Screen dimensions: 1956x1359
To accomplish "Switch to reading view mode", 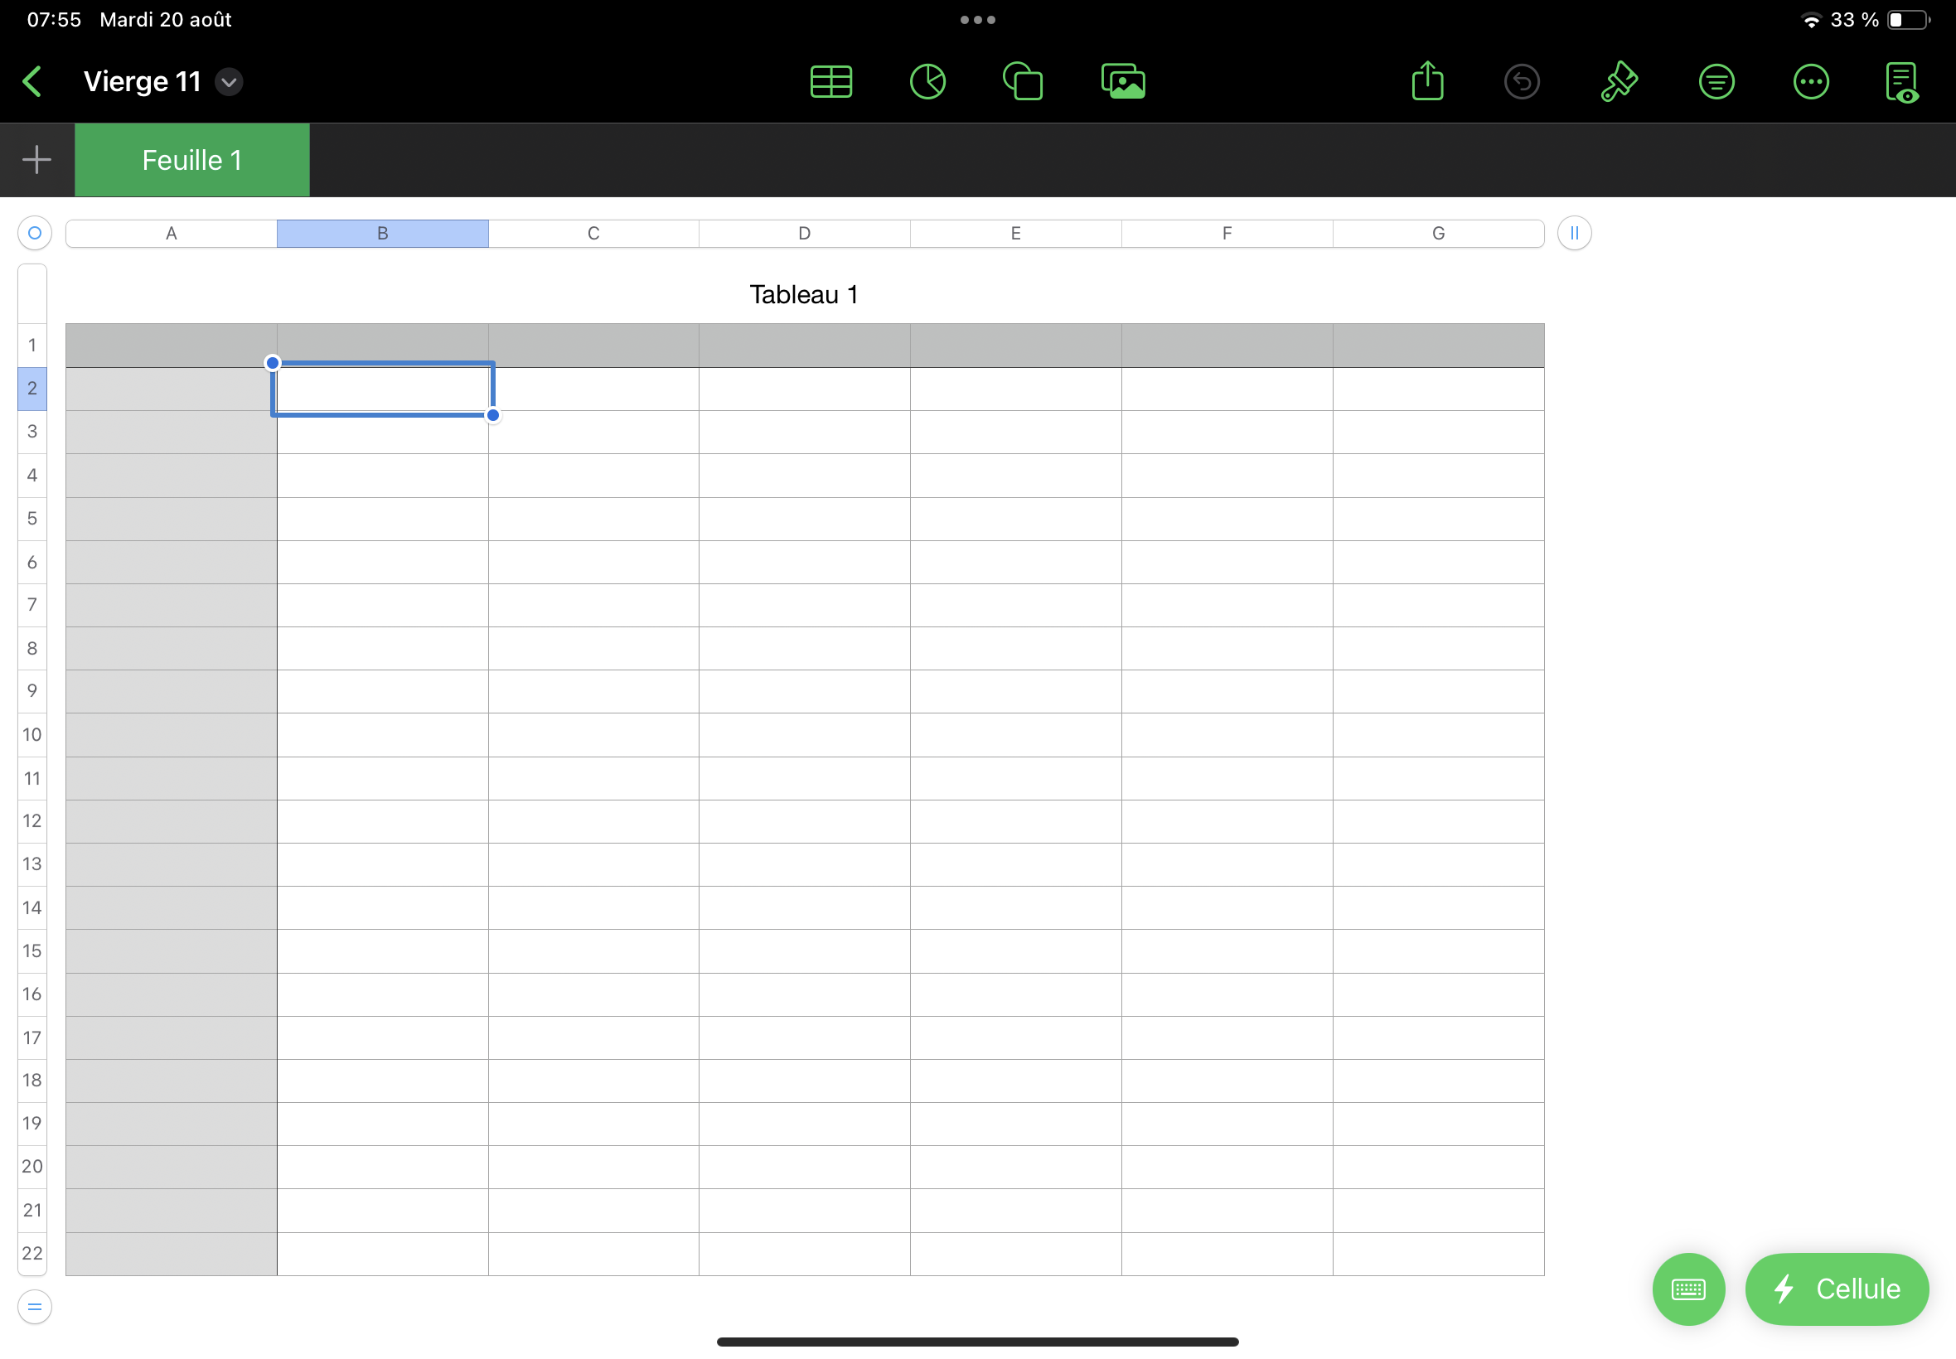I will point(1902,82).
